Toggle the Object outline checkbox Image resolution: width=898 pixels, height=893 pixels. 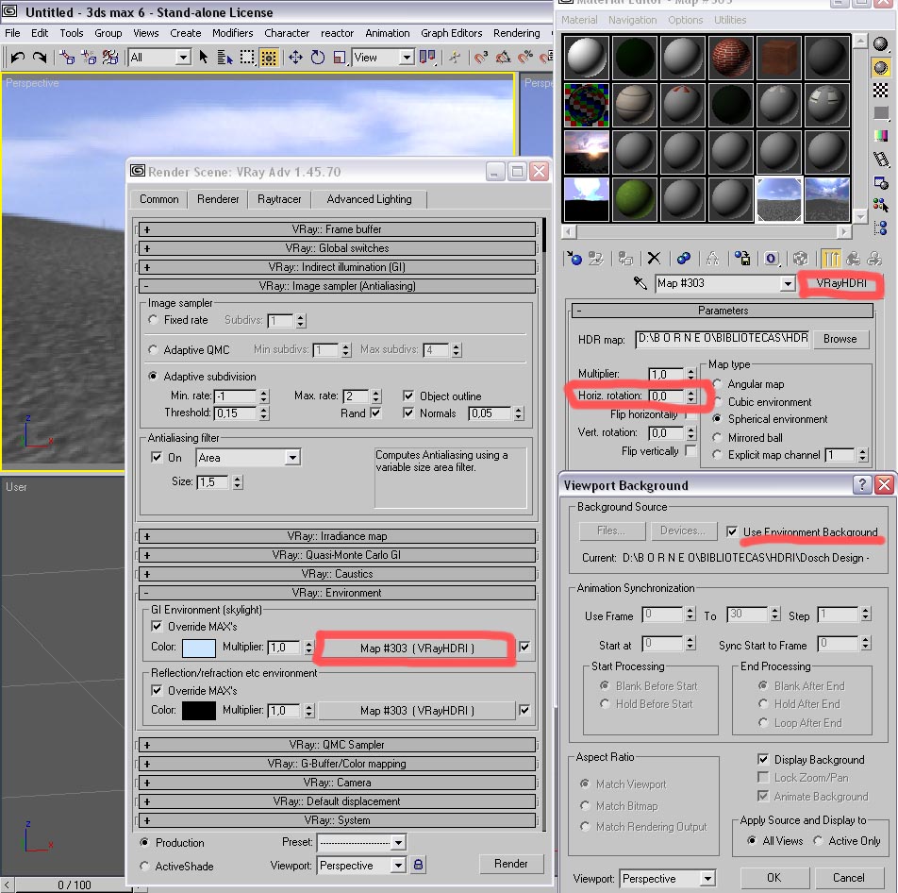pyautogui.click(x=408, y=396)
